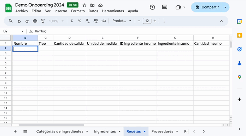Open Google Tasks in side panel
Screen dimensions: 246x136
239,49
